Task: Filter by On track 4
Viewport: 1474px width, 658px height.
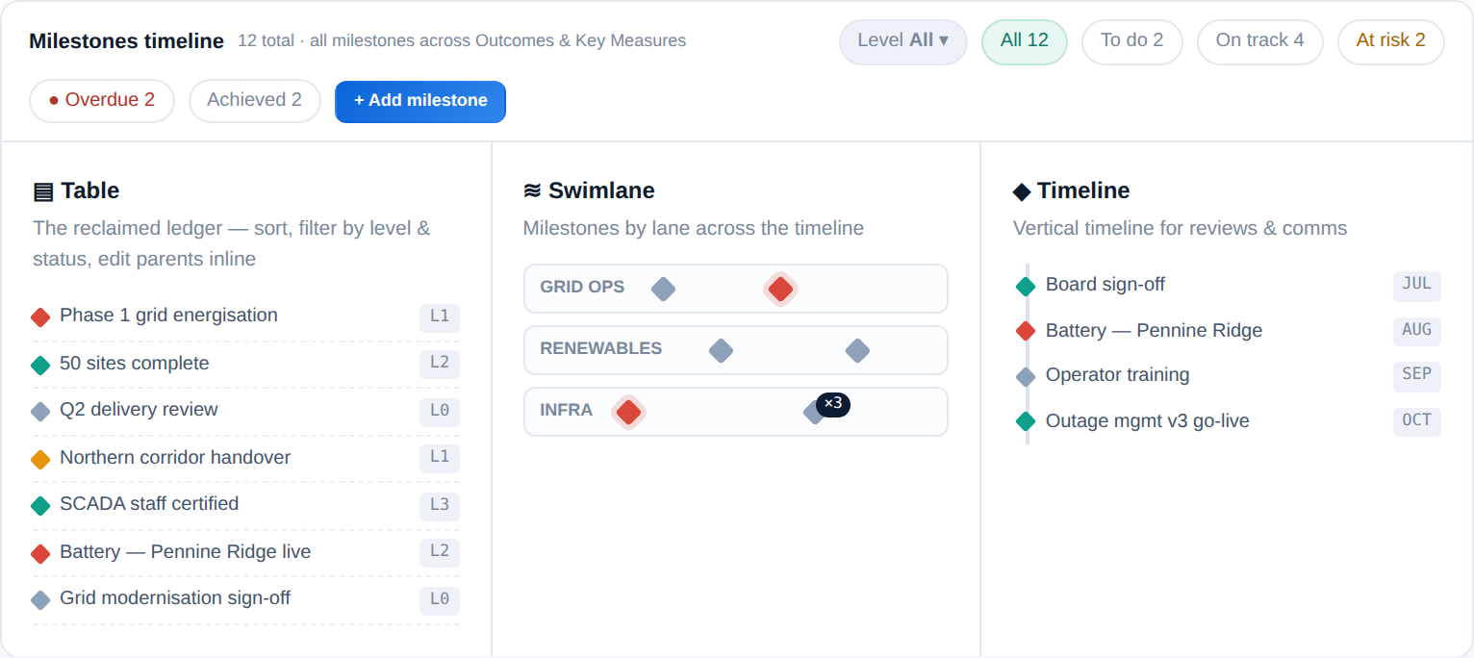Action: [x=1259, y=41]
